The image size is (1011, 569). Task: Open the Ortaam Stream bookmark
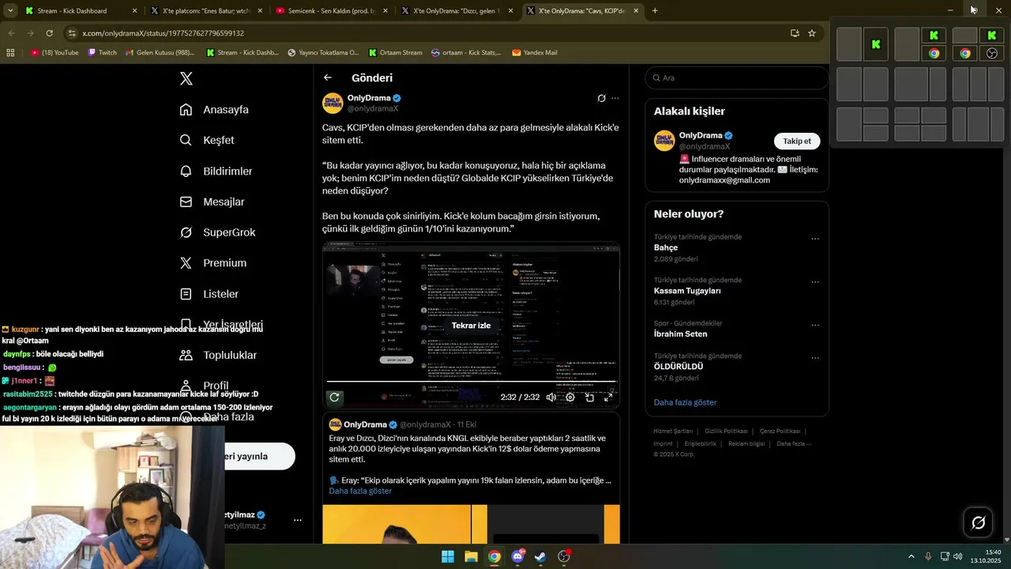[x=394, y=53]
